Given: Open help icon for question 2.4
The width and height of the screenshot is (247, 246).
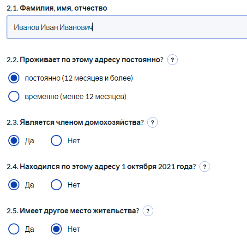Looking at the screenshot, I should coord(205,167).
